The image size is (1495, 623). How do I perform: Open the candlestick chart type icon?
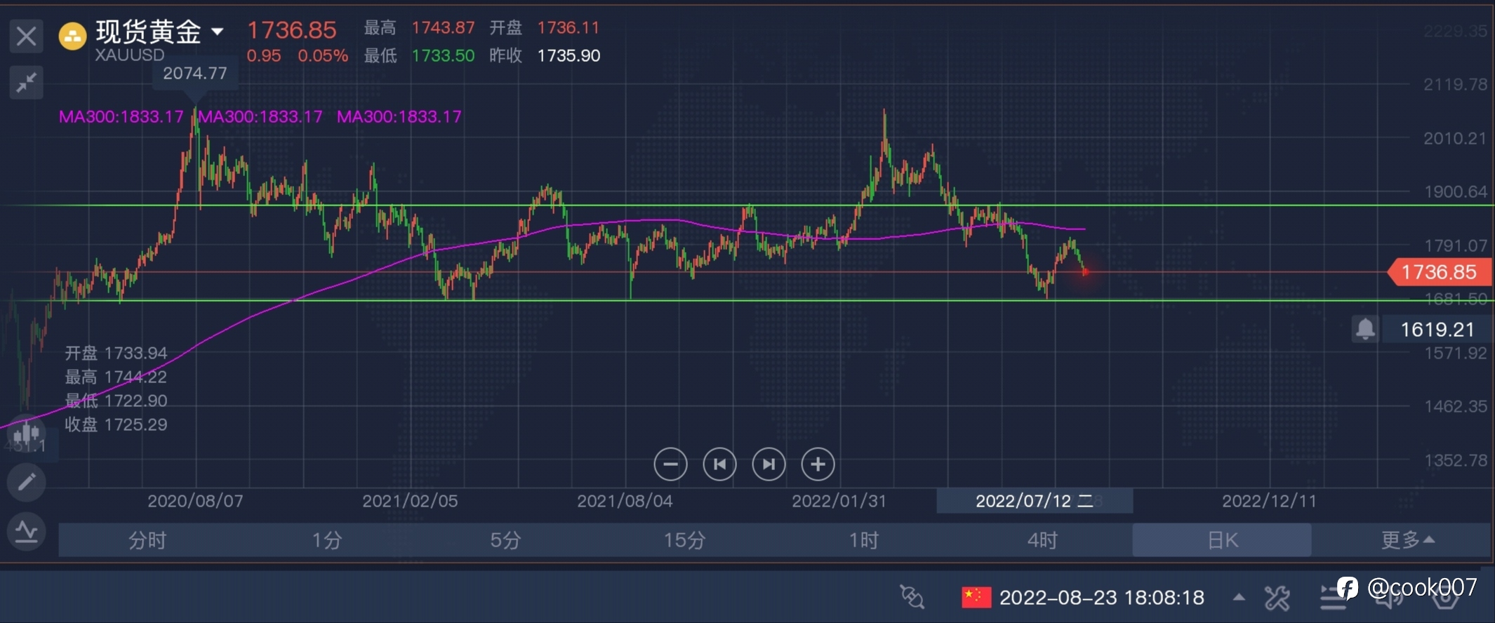pos(26,434)
